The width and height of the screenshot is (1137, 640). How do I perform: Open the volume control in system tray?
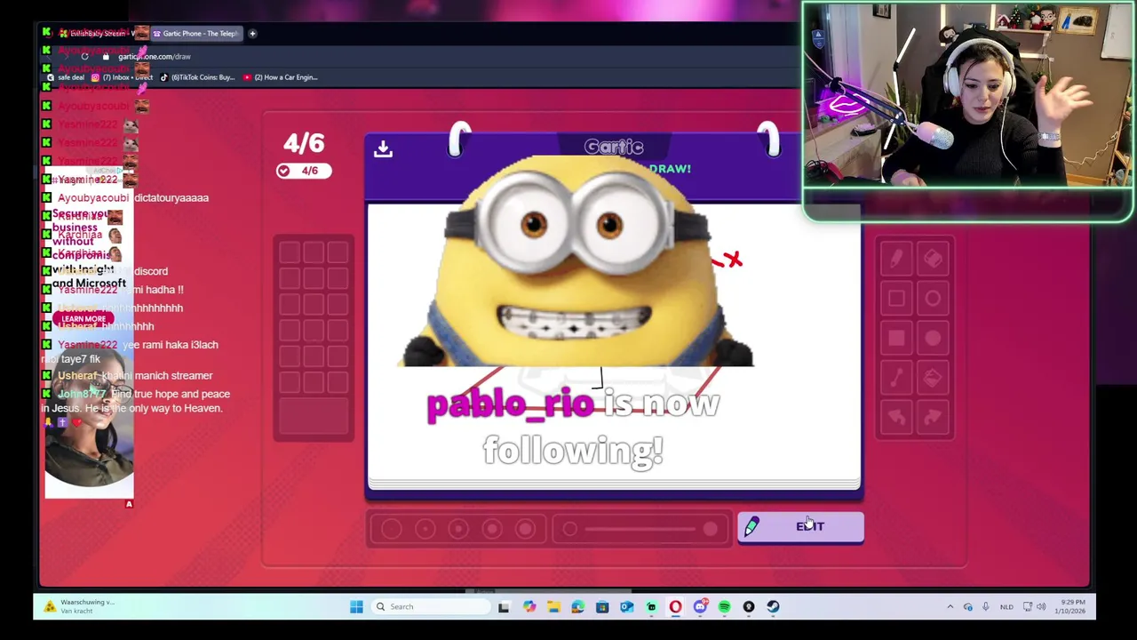[x=1041, y=606]
